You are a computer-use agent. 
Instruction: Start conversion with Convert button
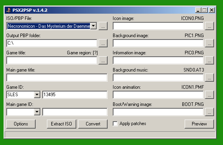pos(93,124)
